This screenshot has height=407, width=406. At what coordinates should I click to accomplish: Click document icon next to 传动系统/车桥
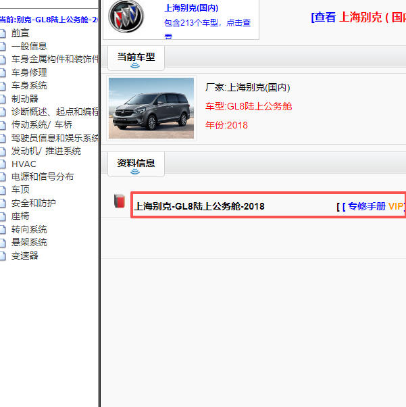point(3,125)
